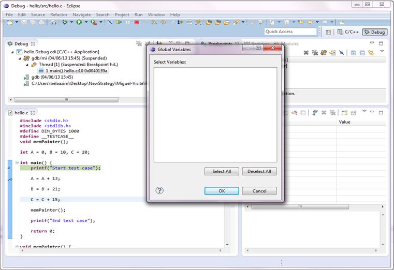This screenshot has height=270, width=394.
Task: Switch to the Debug perspective
Action: tap(374, 32)
